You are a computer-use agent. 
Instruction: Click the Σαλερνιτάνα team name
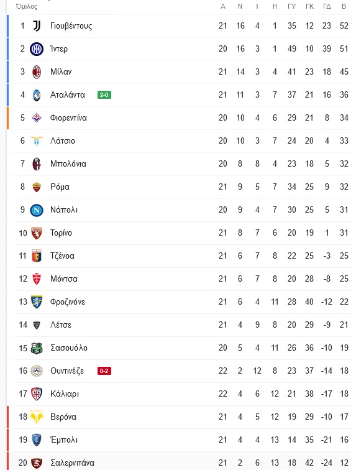72,463
